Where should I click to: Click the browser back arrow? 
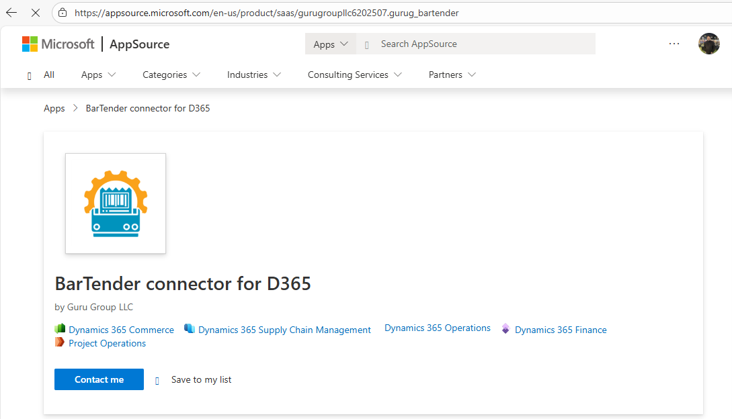coord(12,13)
